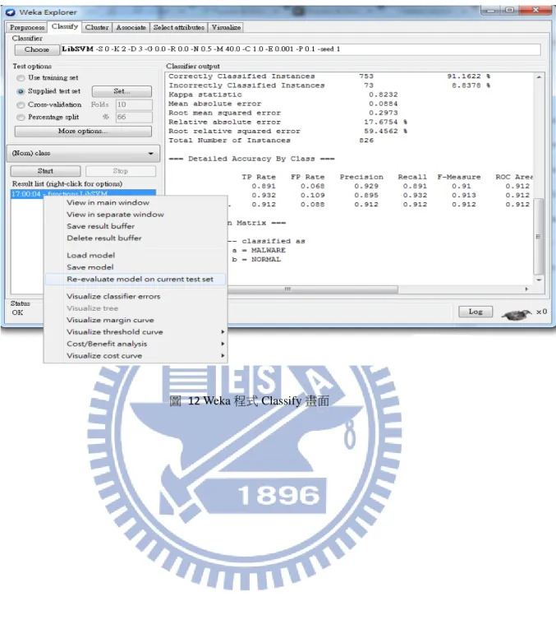The height and width of the screenshot is (638, 556).
Task: Click the Kappa statistic value 0.8232
Action: pyautogui.click(x=384, y=95)
